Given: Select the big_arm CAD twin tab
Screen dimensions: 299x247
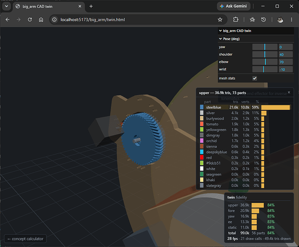Looking at the screenshot, I should point(49,6).
